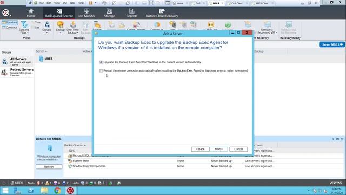
Task: Open the File menu in VMware menu bar
Action: 42,3
